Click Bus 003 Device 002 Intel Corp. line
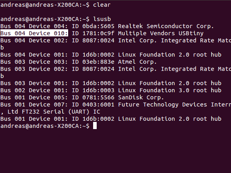The height and width of the screenshot is (173, 231). click(116, 69)
